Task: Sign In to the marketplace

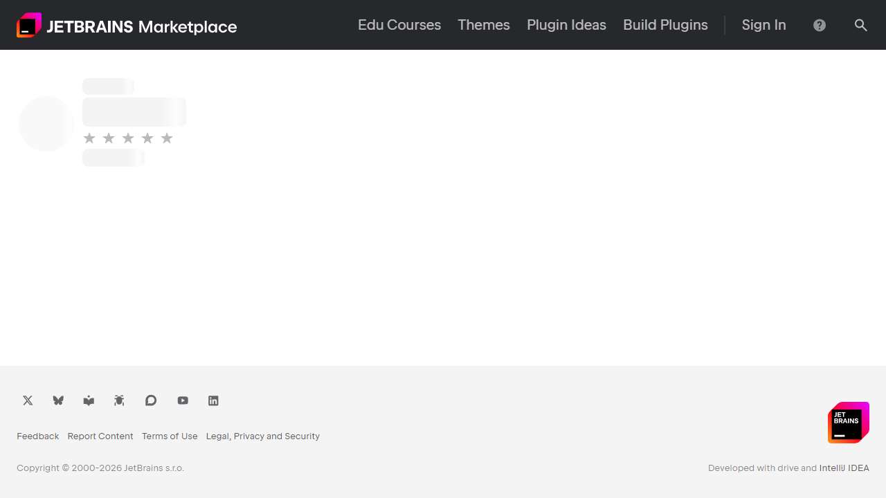Action: tap(763, 25)
